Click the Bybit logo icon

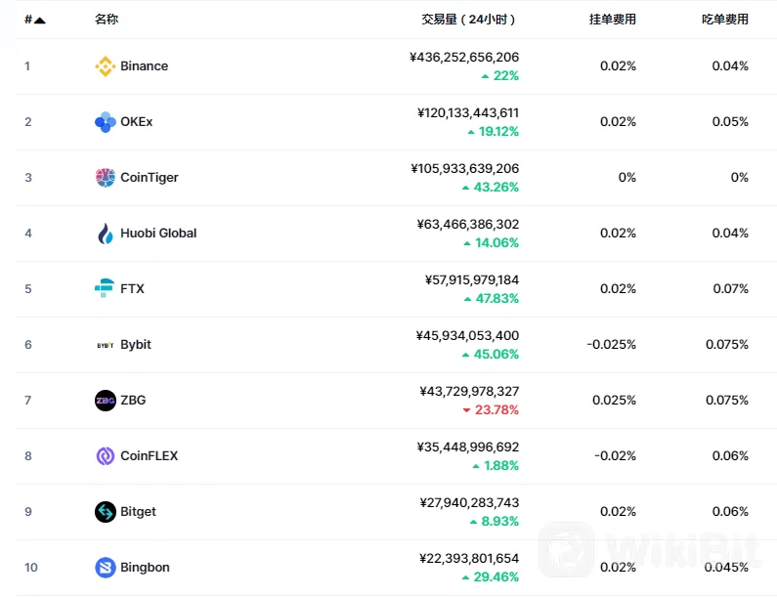click(x=105, y=345)
